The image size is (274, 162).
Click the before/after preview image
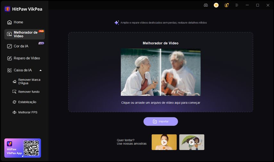tap(161, 72)
